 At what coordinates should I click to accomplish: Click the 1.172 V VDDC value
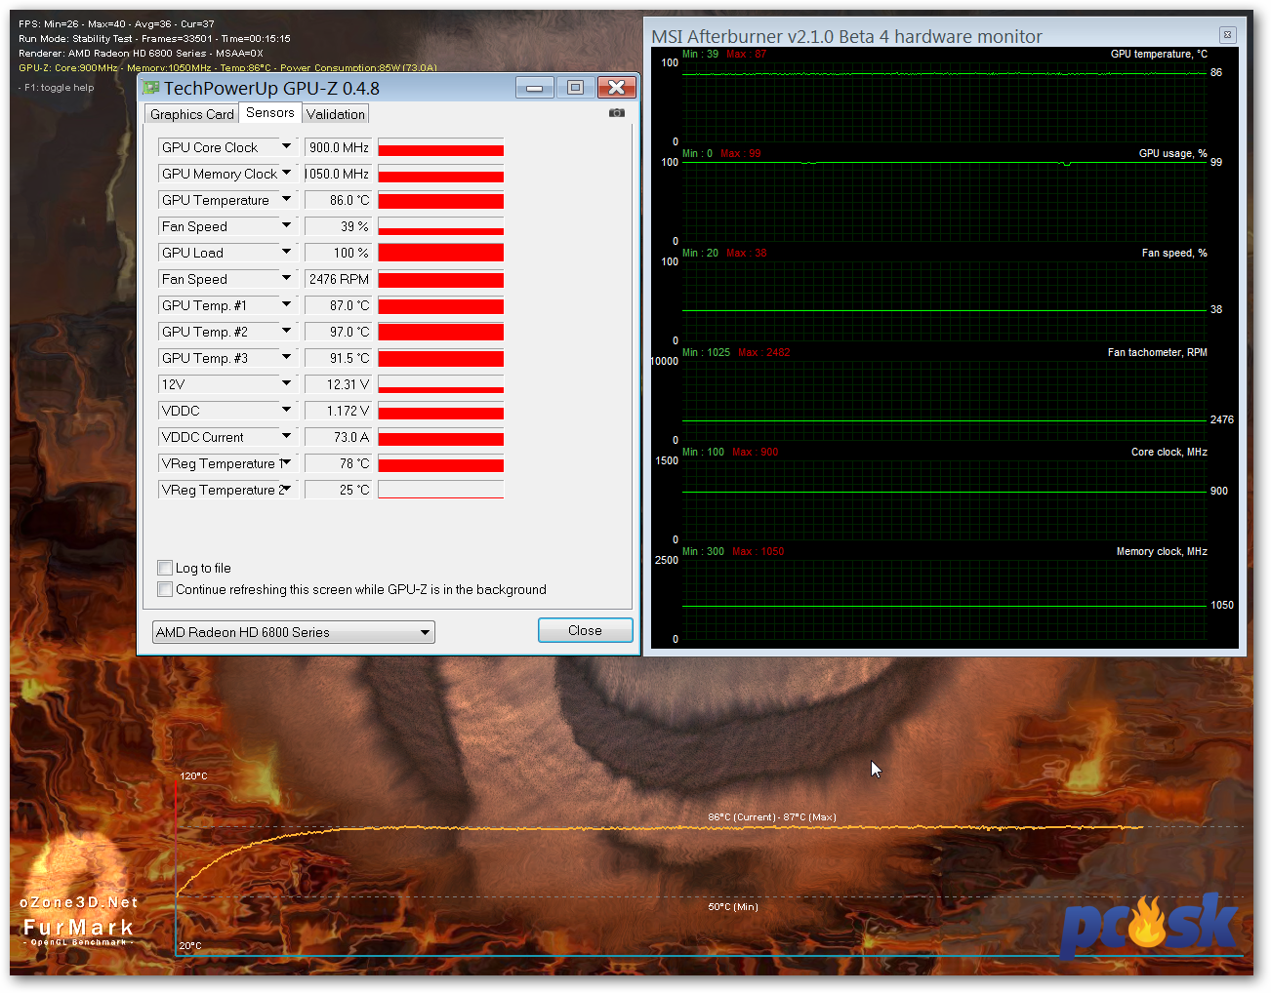tap(339, 411)
